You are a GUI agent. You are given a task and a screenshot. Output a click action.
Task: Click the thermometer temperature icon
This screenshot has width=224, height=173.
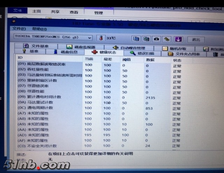[100, 38]
